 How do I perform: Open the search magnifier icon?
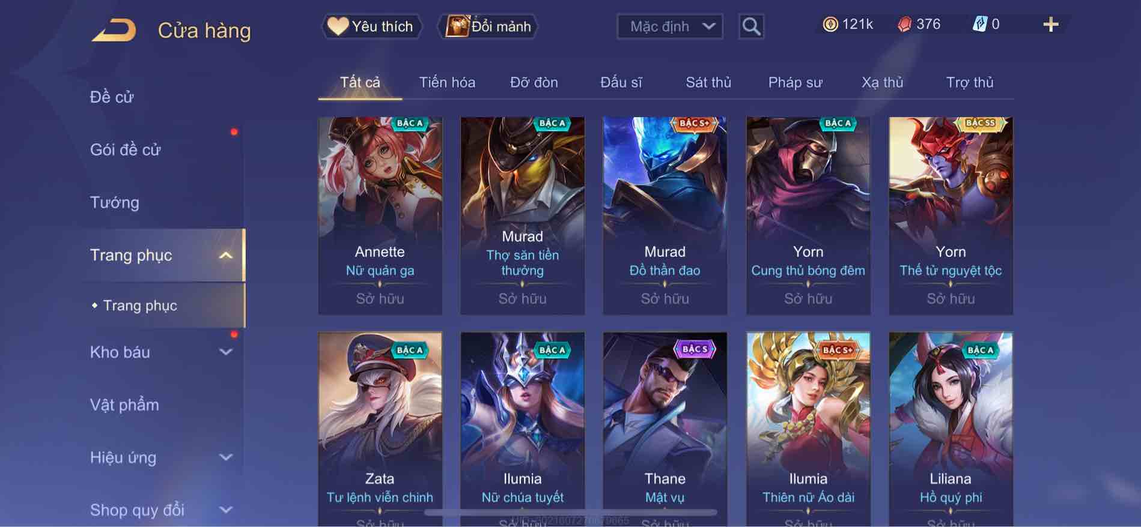coord(751,26)
